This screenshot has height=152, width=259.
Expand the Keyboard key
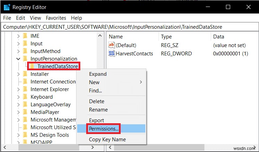[18, 97]
